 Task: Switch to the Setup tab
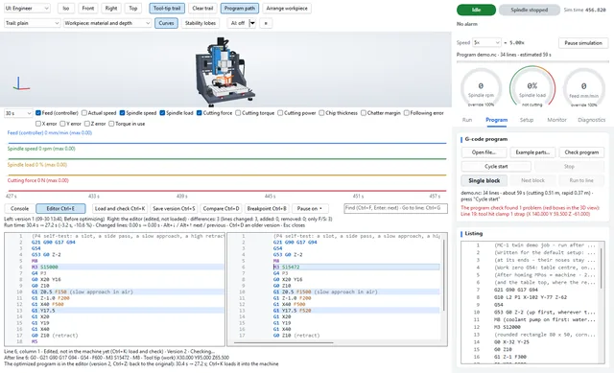point(527,120)
